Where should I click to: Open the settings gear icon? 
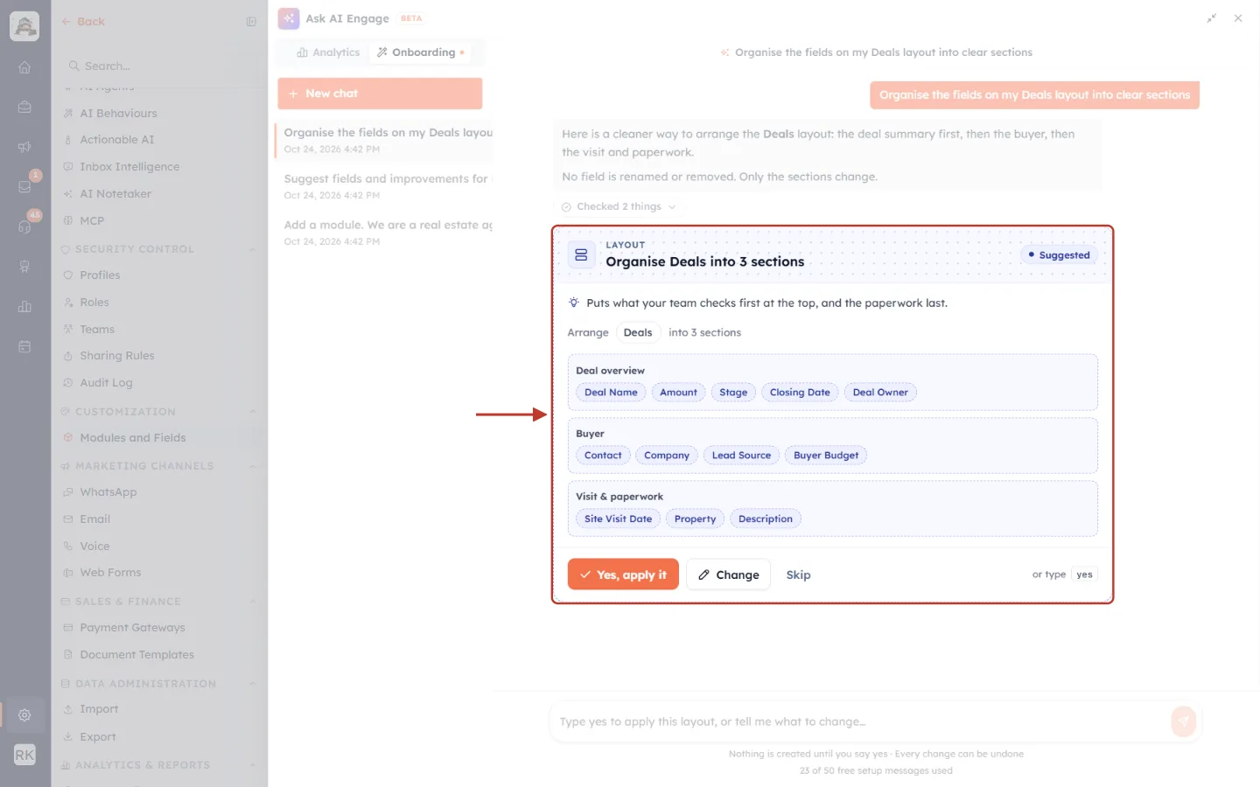24,715
